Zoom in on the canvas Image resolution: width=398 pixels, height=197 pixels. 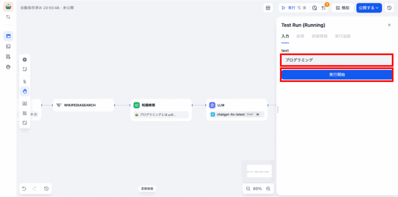(268, 188)
